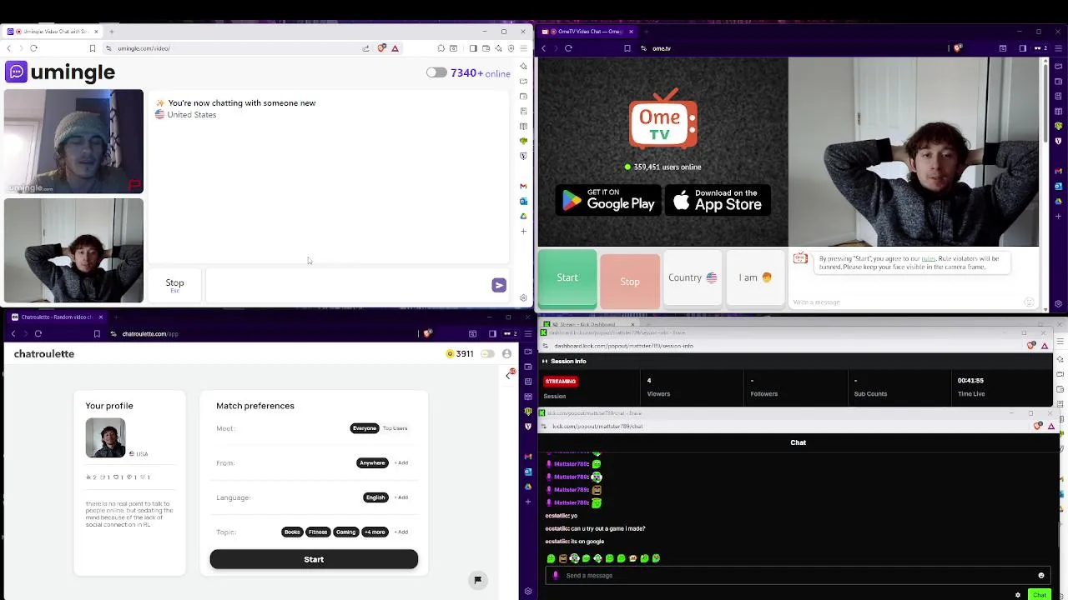Share the Umingle page URL

click(x=365, y=48)
